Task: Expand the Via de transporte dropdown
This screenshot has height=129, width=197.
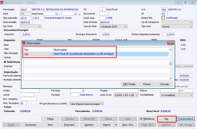Action: pyautogui.click(x=177, y=23)
